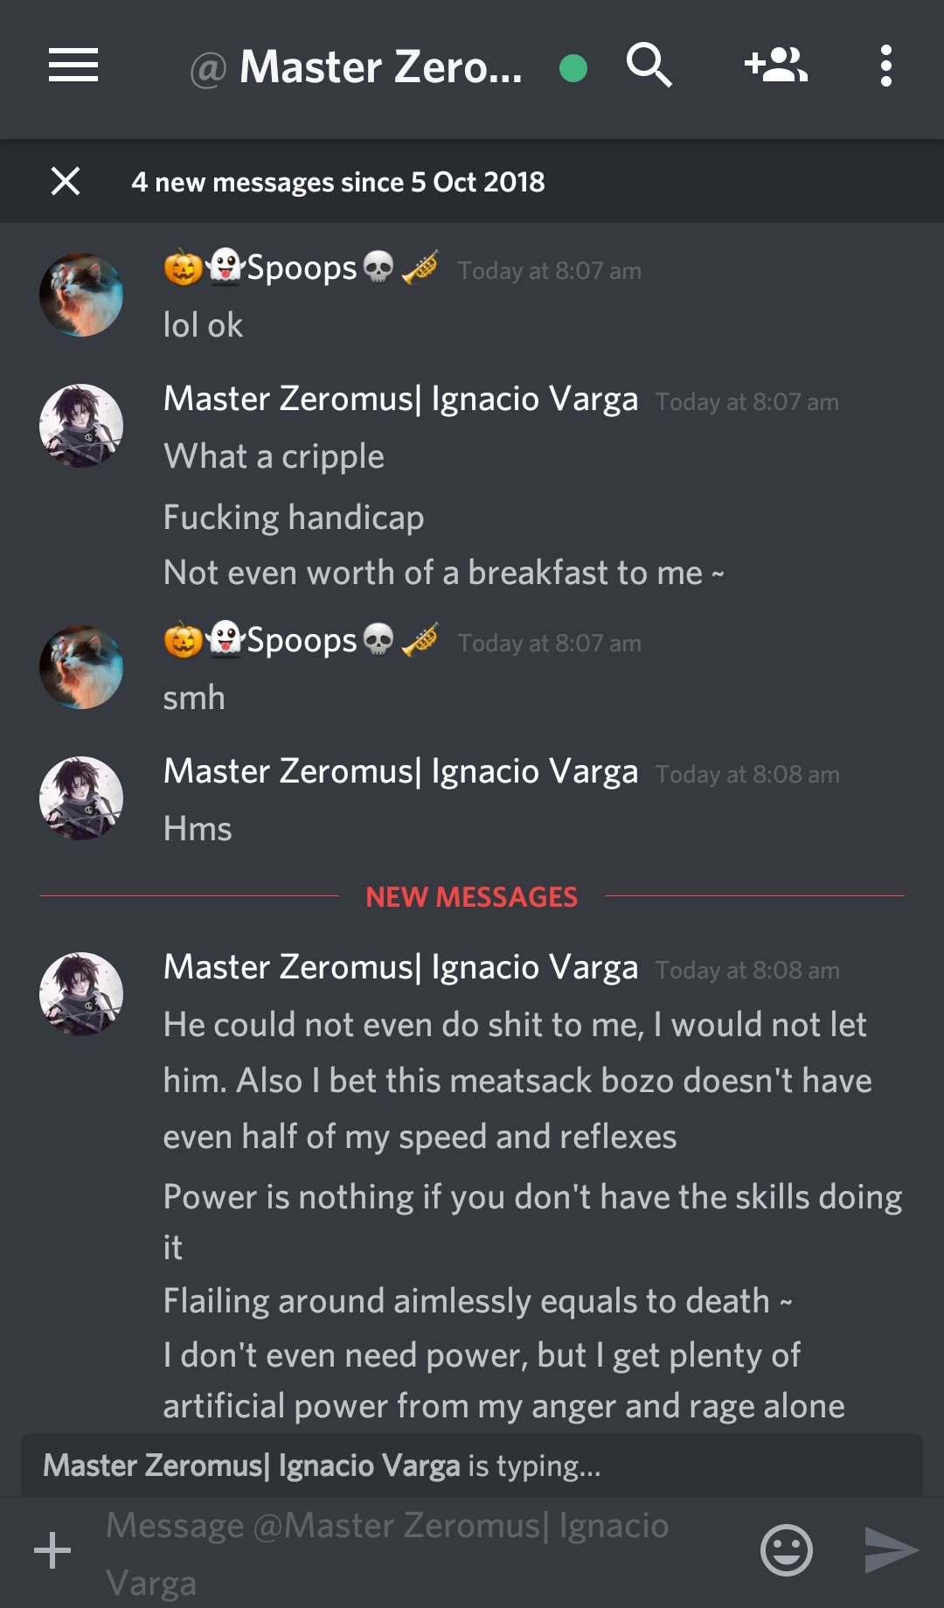Tap the green online status dot

pos(573,67)
